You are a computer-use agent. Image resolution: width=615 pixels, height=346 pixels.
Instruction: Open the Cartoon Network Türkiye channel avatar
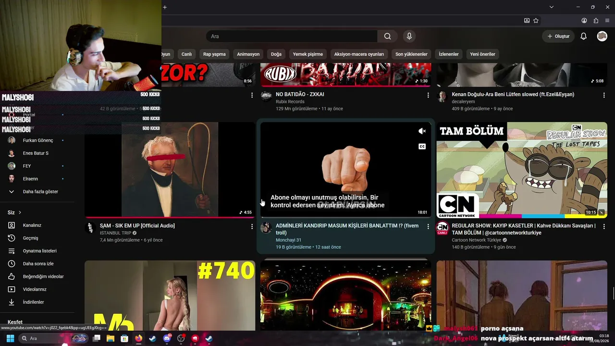(442, 228)
